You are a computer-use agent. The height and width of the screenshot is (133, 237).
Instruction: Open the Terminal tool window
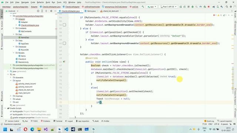coord(58,121)
